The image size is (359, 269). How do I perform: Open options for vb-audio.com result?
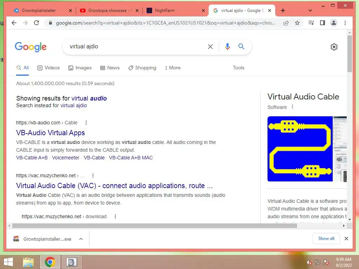pyautogui.click(x=86, y=123)
